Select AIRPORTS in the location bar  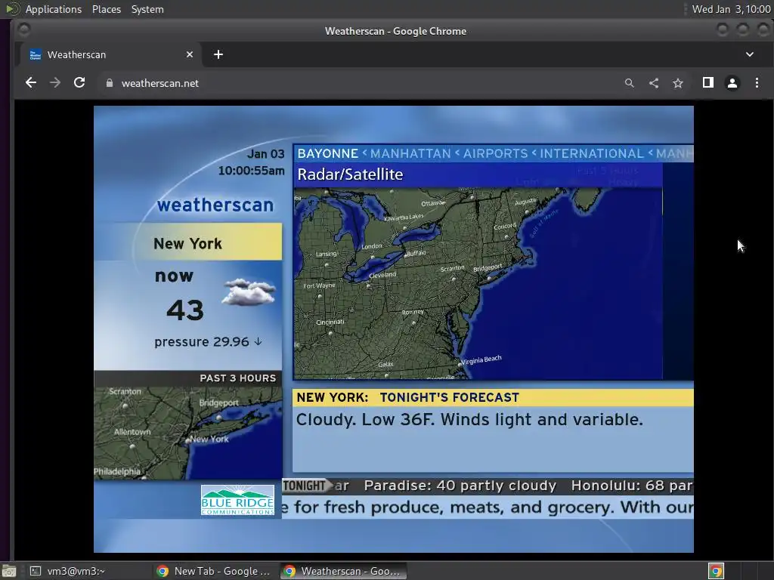click(496, 153)
